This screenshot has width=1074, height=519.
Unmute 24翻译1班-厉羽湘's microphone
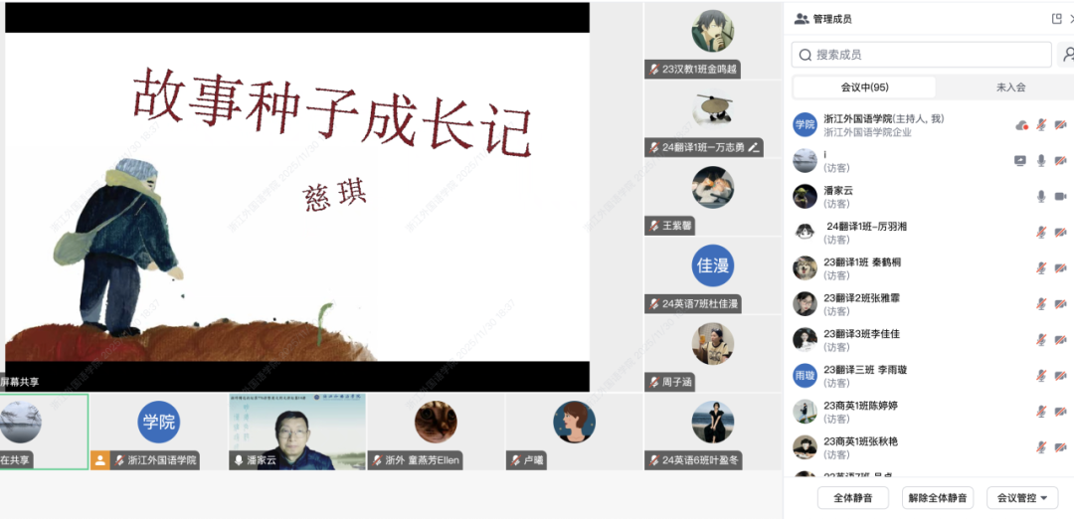coord(1041,233)
